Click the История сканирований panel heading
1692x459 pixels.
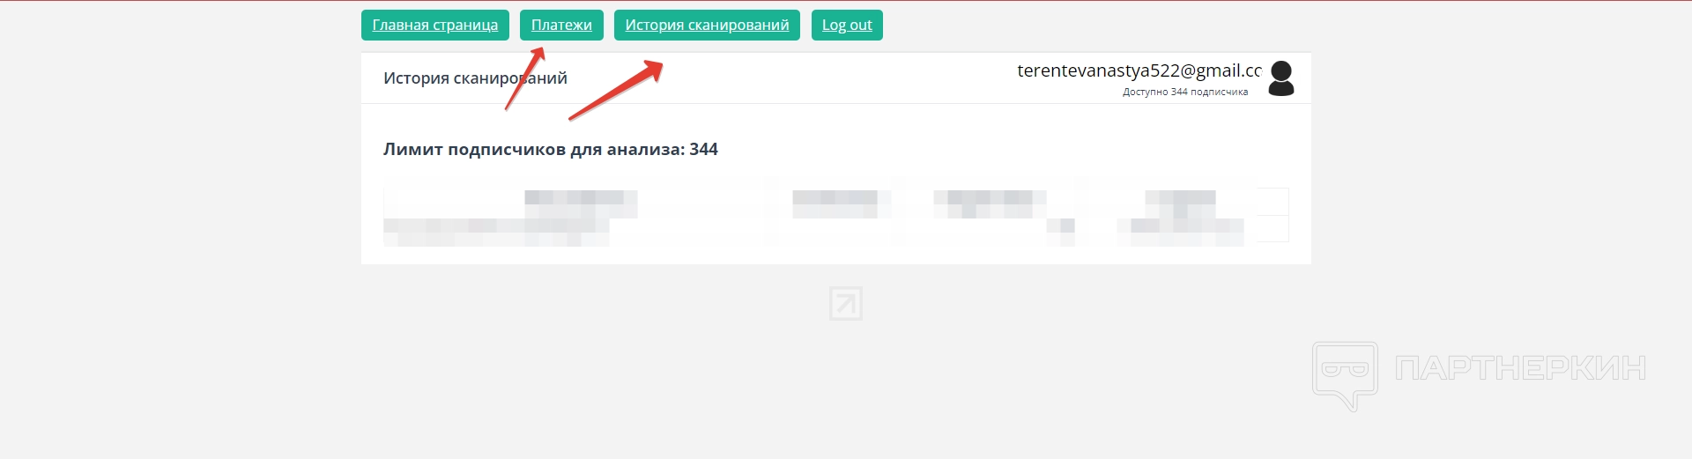(475, 78)
